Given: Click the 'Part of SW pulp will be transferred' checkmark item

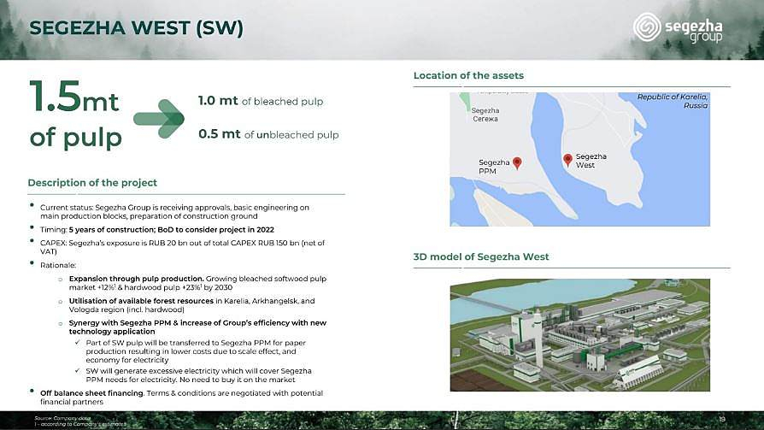Looking at the screenshot, I should pyautogui.click(x=196, y=351).
